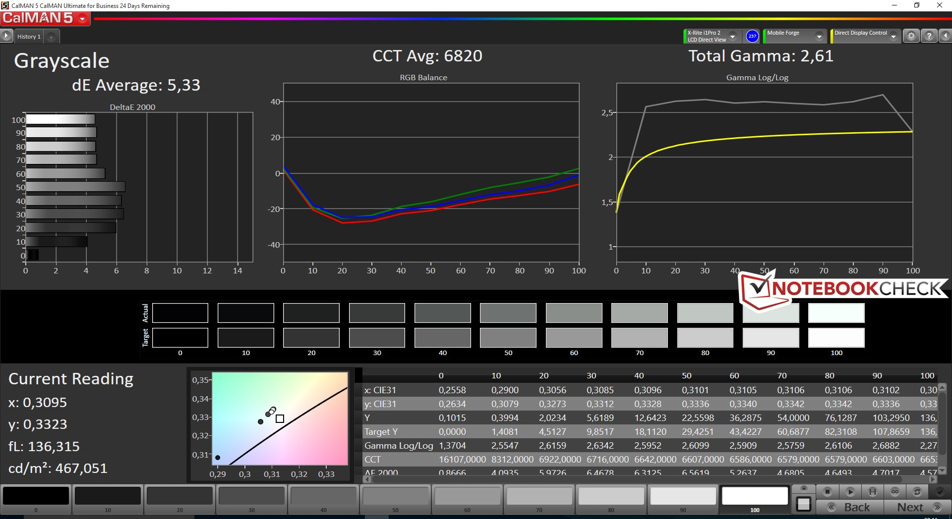952x519 pixels.
Task: Click the blue 237 meter indicator
Action: coord(752,36)
